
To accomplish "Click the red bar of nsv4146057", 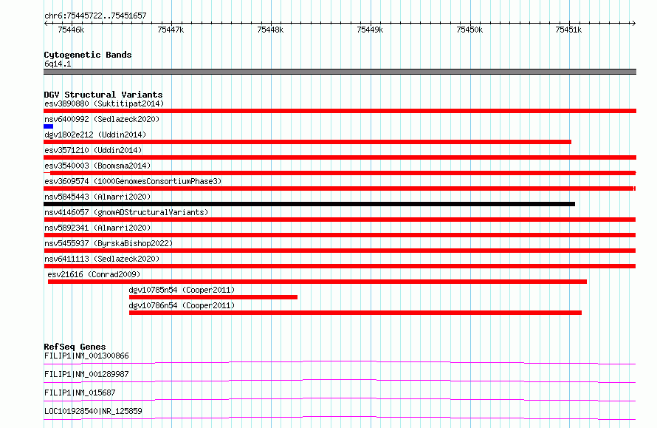I will tap(340, 220).
